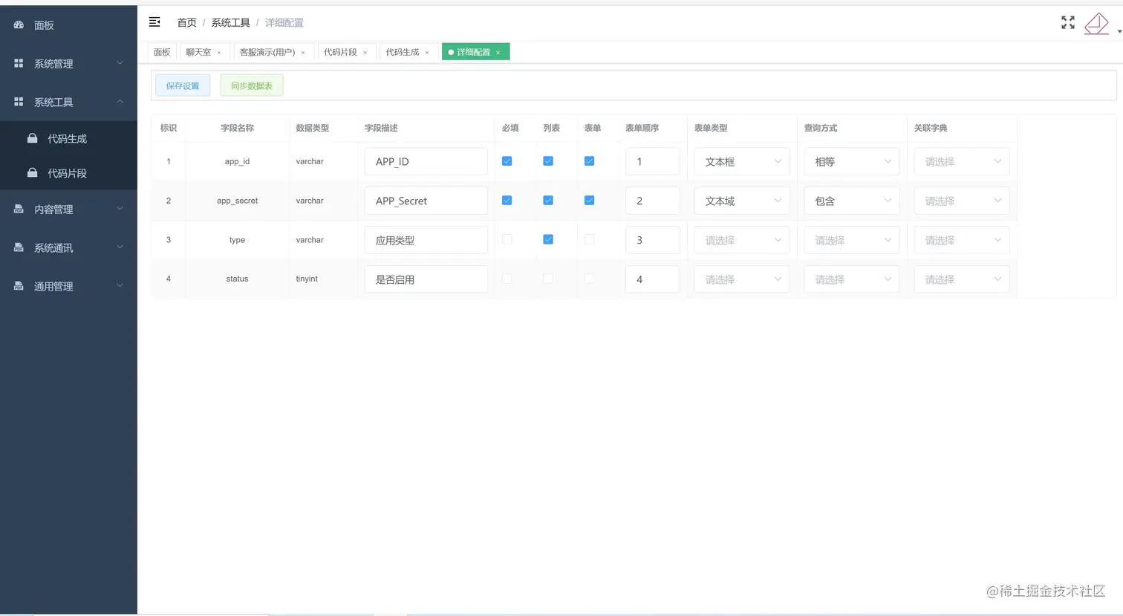Click 系统工具 breadcrumb link

pyautogui.click(x=230, y=23)
